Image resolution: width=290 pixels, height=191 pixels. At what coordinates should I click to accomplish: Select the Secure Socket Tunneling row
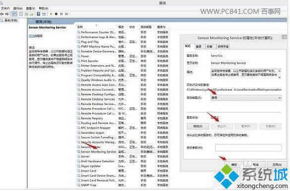pos(122,138)
